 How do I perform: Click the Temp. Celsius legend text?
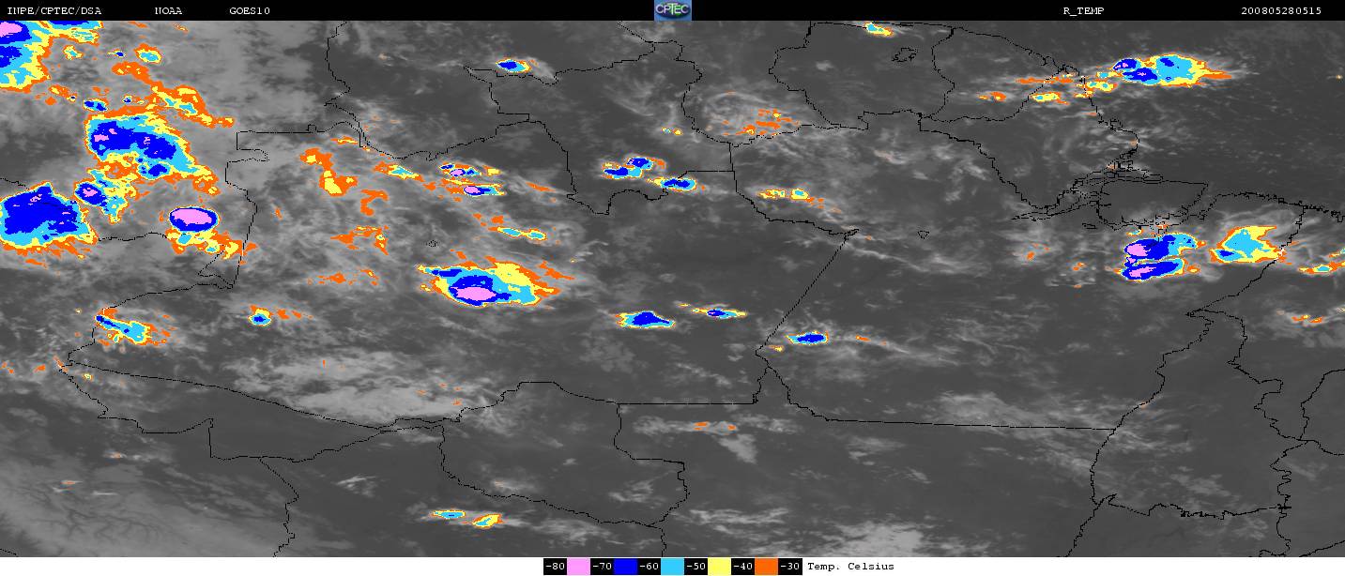coord(850,567)
